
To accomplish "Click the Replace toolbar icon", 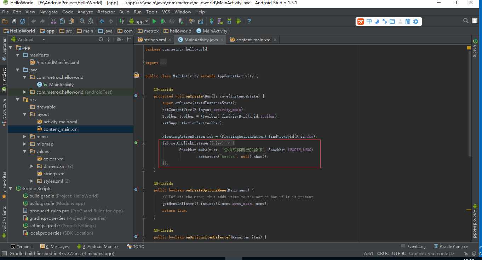I will (x=91, y=22).
